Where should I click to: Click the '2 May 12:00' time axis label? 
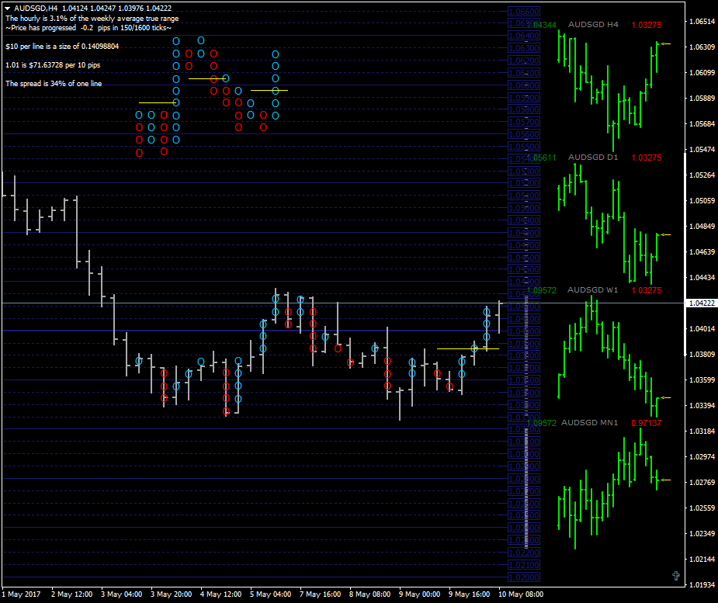click(72, 594)
